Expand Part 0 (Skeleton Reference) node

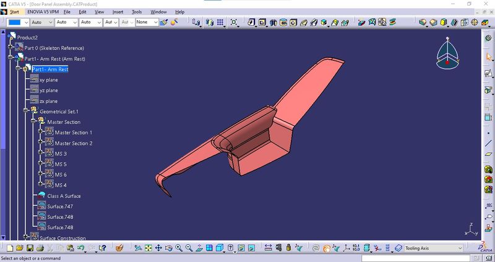(11, 47)
